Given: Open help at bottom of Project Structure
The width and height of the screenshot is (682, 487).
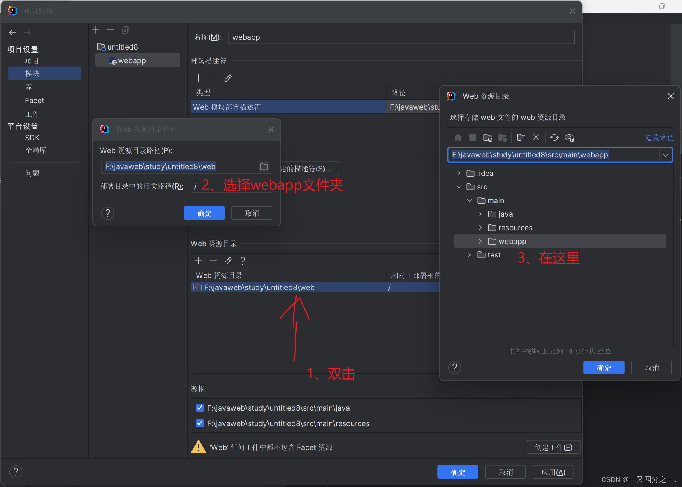Looking at the screenshot, I should (x=16, y=472).
